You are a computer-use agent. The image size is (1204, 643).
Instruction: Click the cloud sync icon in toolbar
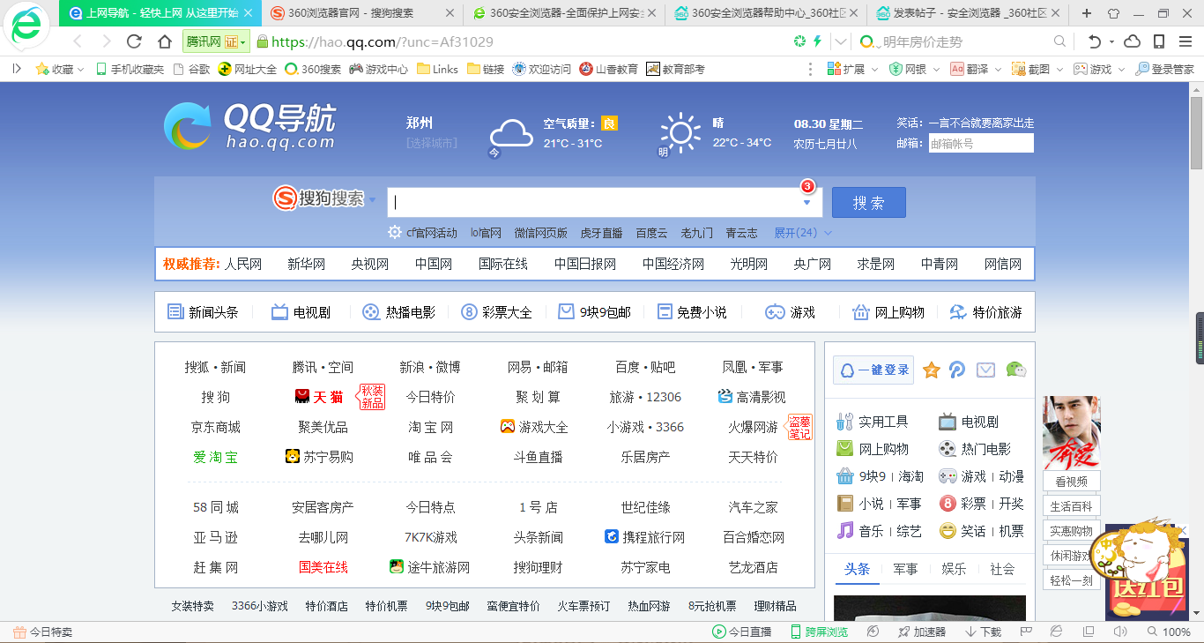point(1133,41)
